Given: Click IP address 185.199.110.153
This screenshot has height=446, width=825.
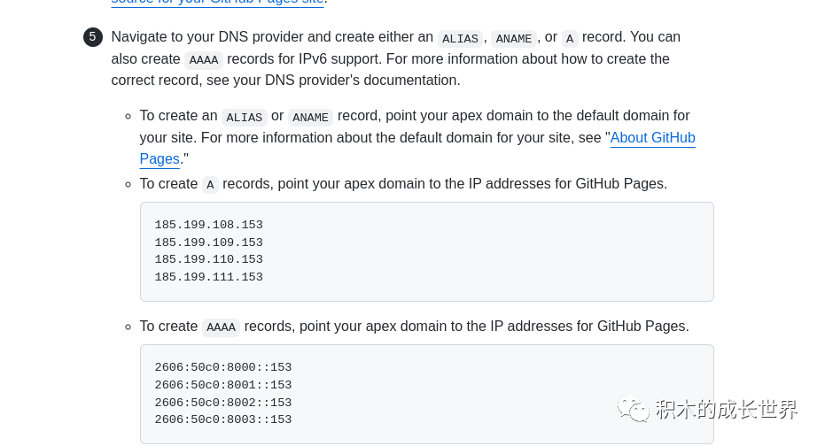Looking at the screenshot, I should click(x=209, y=259).
